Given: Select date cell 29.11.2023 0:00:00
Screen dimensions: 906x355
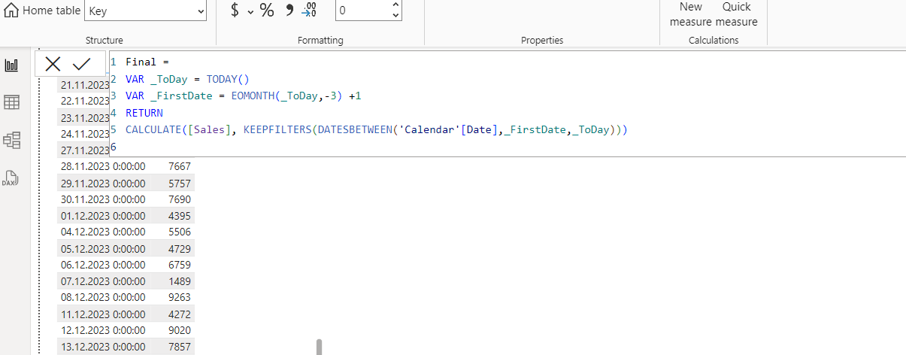Looking at the screenshot, I should (103, 183).
